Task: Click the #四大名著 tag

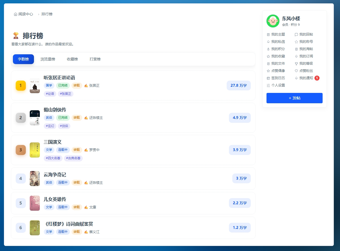Action: (53, 158)
